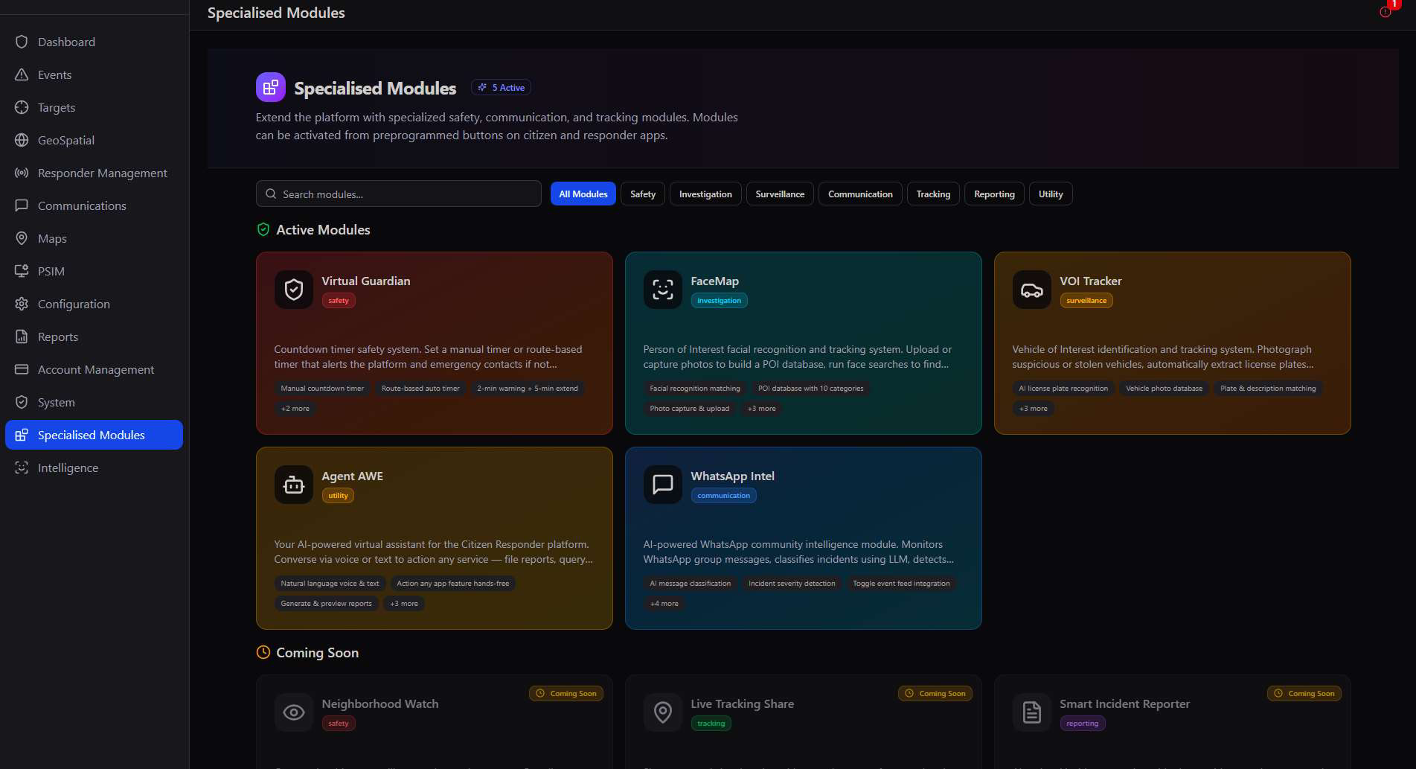Expand '+2 more' features on Virtual Guardian

point(295,408)
